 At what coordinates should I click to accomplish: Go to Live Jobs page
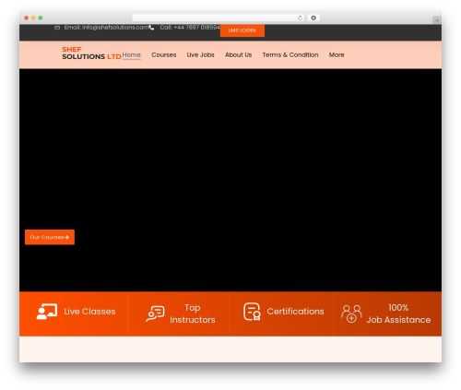tap(200, 55)
